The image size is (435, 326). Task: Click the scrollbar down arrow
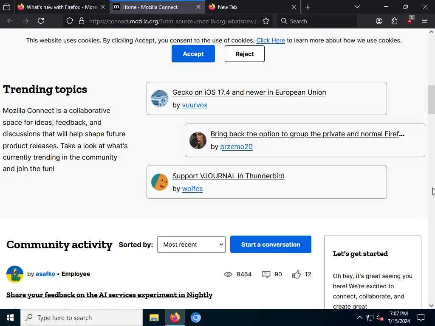click(431, 306)
